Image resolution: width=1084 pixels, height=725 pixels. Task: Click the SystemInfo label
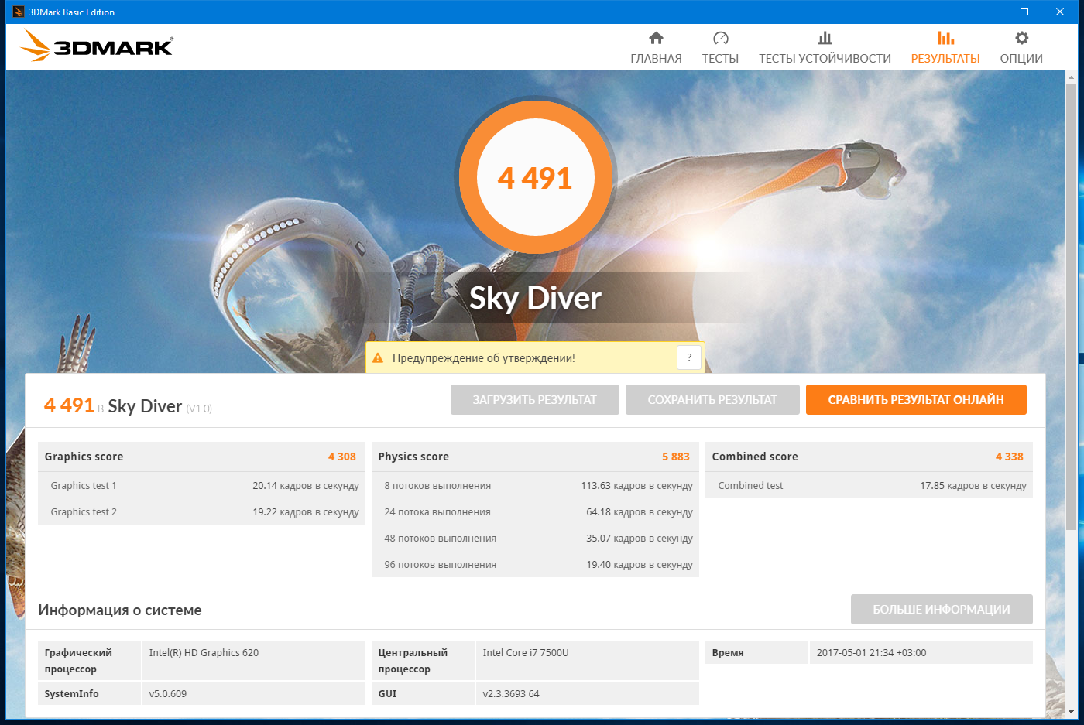tap(71, 694)
